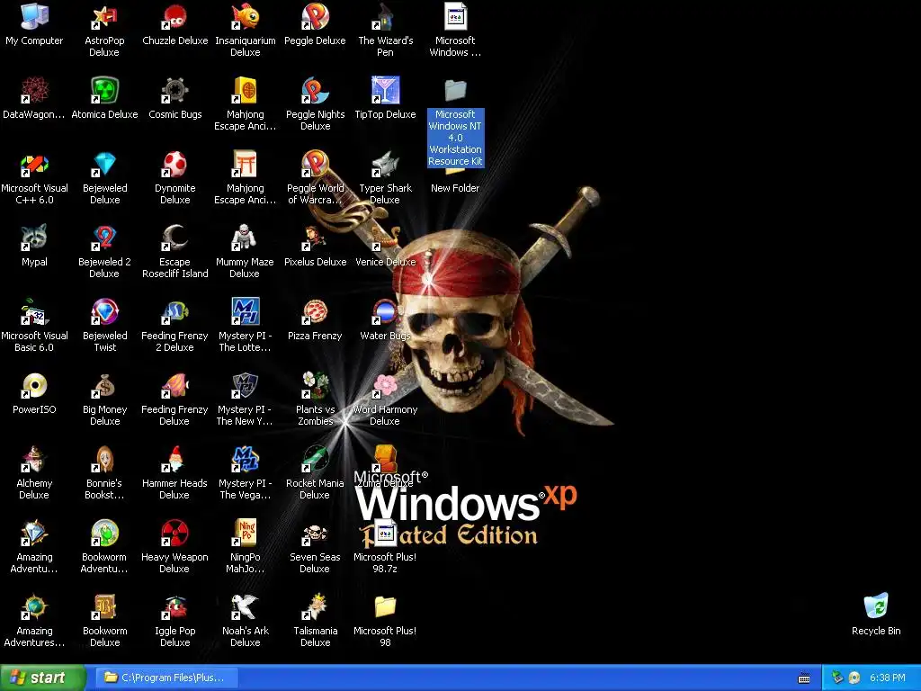The image size is (921, 691).
Task: Select the NingPo MahJong shortcut
Action: tap(245, 534)
